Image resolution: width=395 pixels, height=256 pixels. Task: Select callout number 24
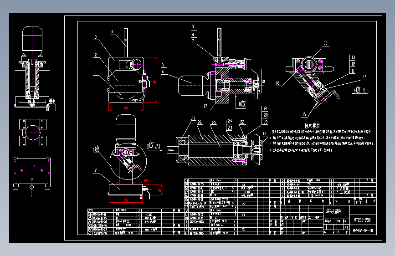[x=230, y=121]
